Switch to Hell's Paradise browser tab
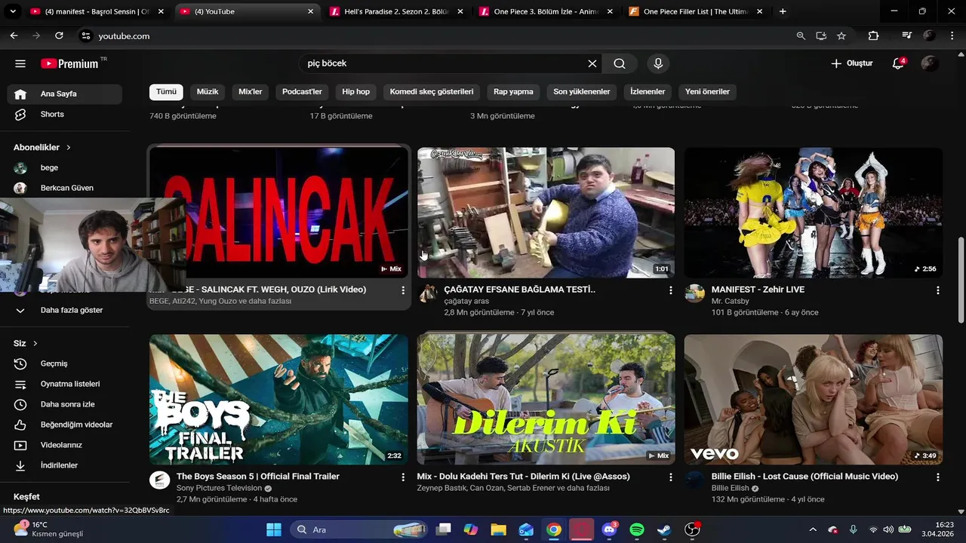The width and height of the screenshot is (966, 543). (x=396, y=12)
